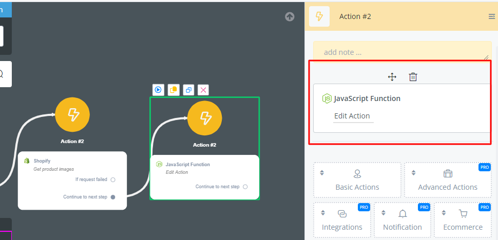Click the 'If request failed' connector circle
Screen dimensions: 498x240
pyautogui.click(x=113, y=179)
